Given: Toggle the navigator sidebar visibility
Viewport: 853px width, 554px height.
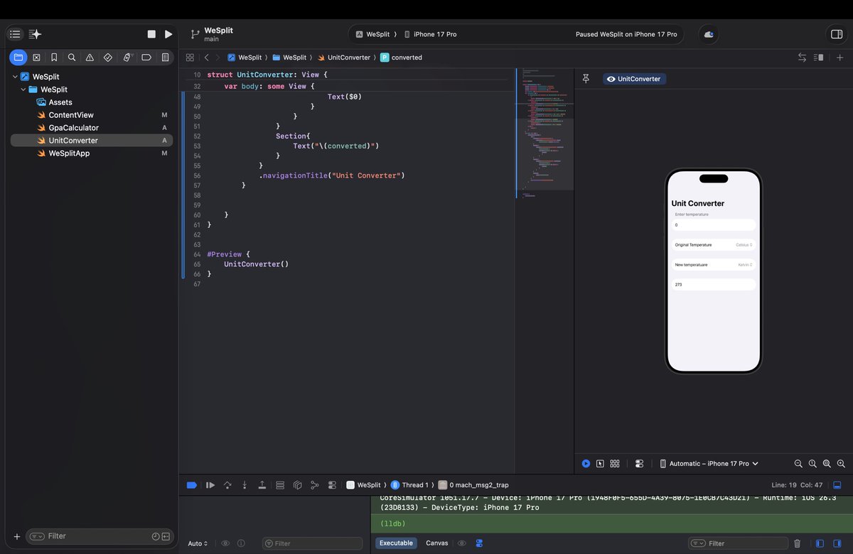Looking at the screenshot, I should click(x=15, y=34).
